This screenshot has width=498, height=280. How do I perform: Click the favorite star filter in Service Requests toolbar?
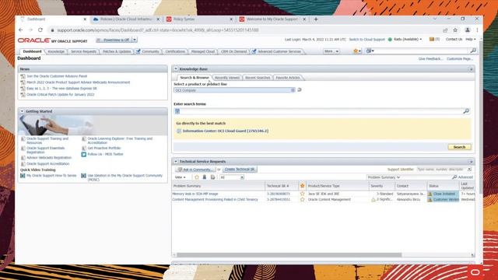197,177
